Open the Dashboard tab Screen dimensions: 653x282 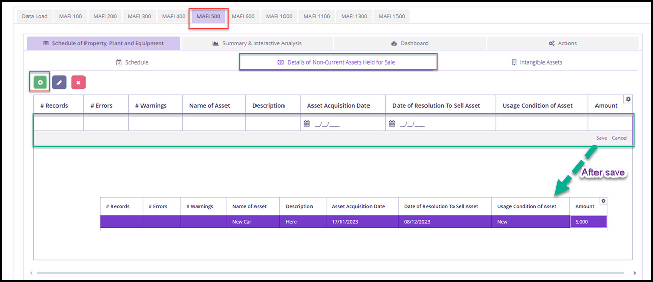410,43
